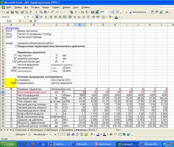Click the Paste clipboard icon

(x=45, y=12)
